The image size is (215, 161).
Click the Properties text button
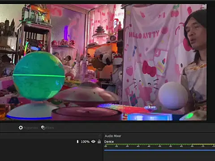click(30, 128)
